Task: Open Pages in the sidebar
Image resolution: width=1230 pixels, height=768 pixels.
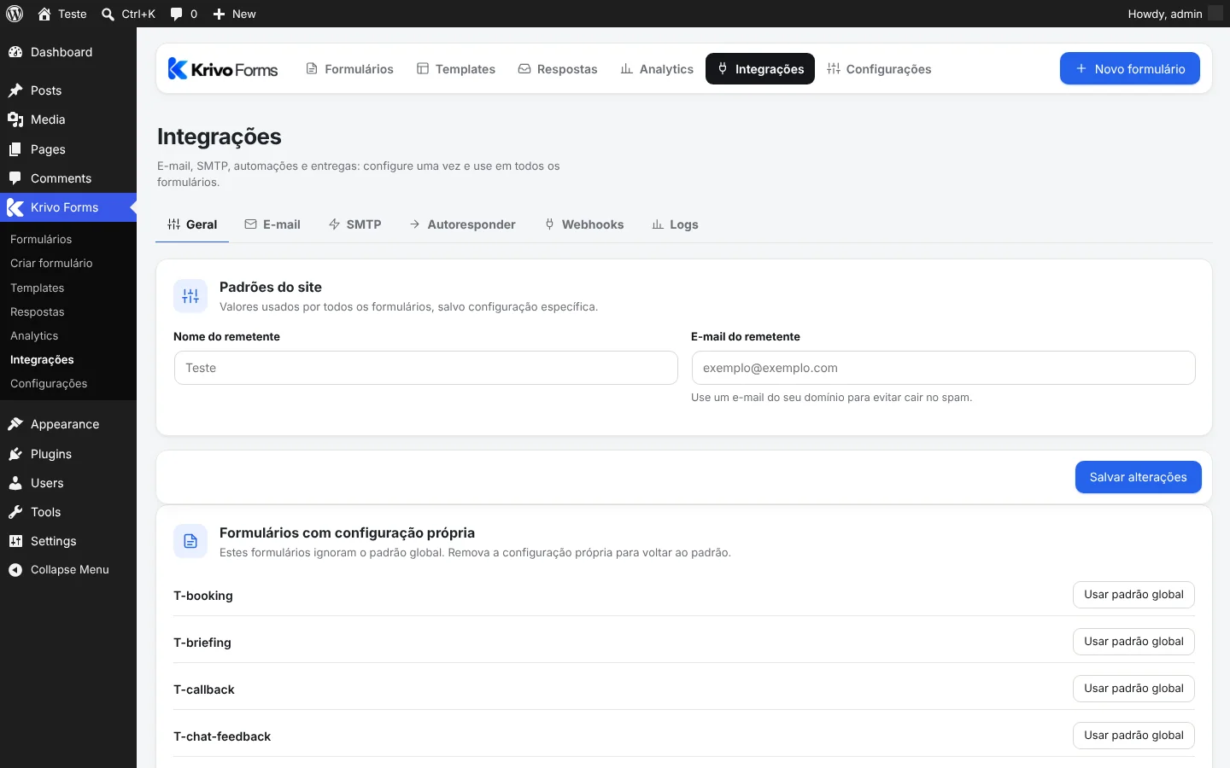Action: [68, 149]
